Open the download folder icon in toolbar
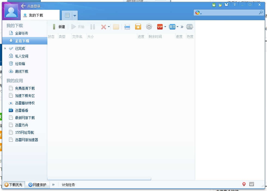The width and height of the screenshot is (267, 191). 116,27
